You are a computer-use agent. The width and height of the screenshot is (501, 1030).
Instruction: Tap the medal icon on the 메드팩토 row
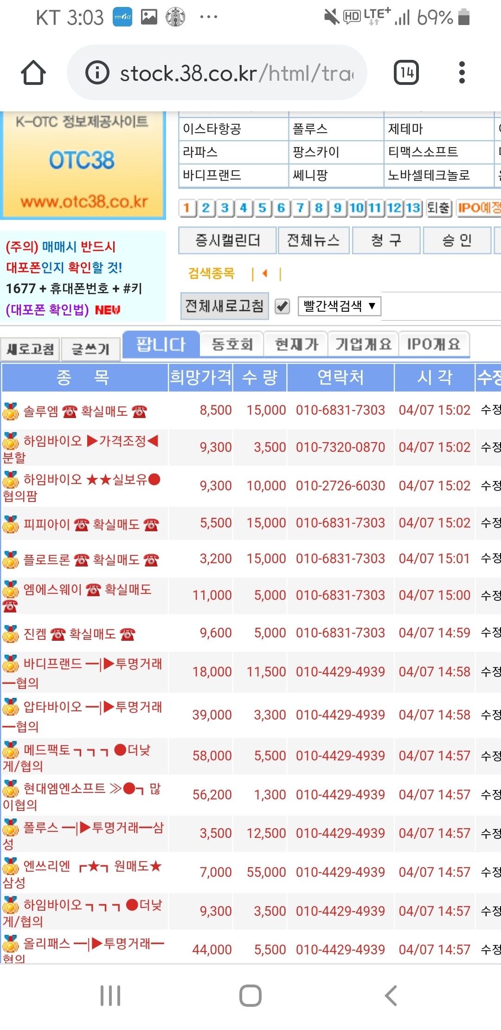pyautogui.click(x=10, y=750)
